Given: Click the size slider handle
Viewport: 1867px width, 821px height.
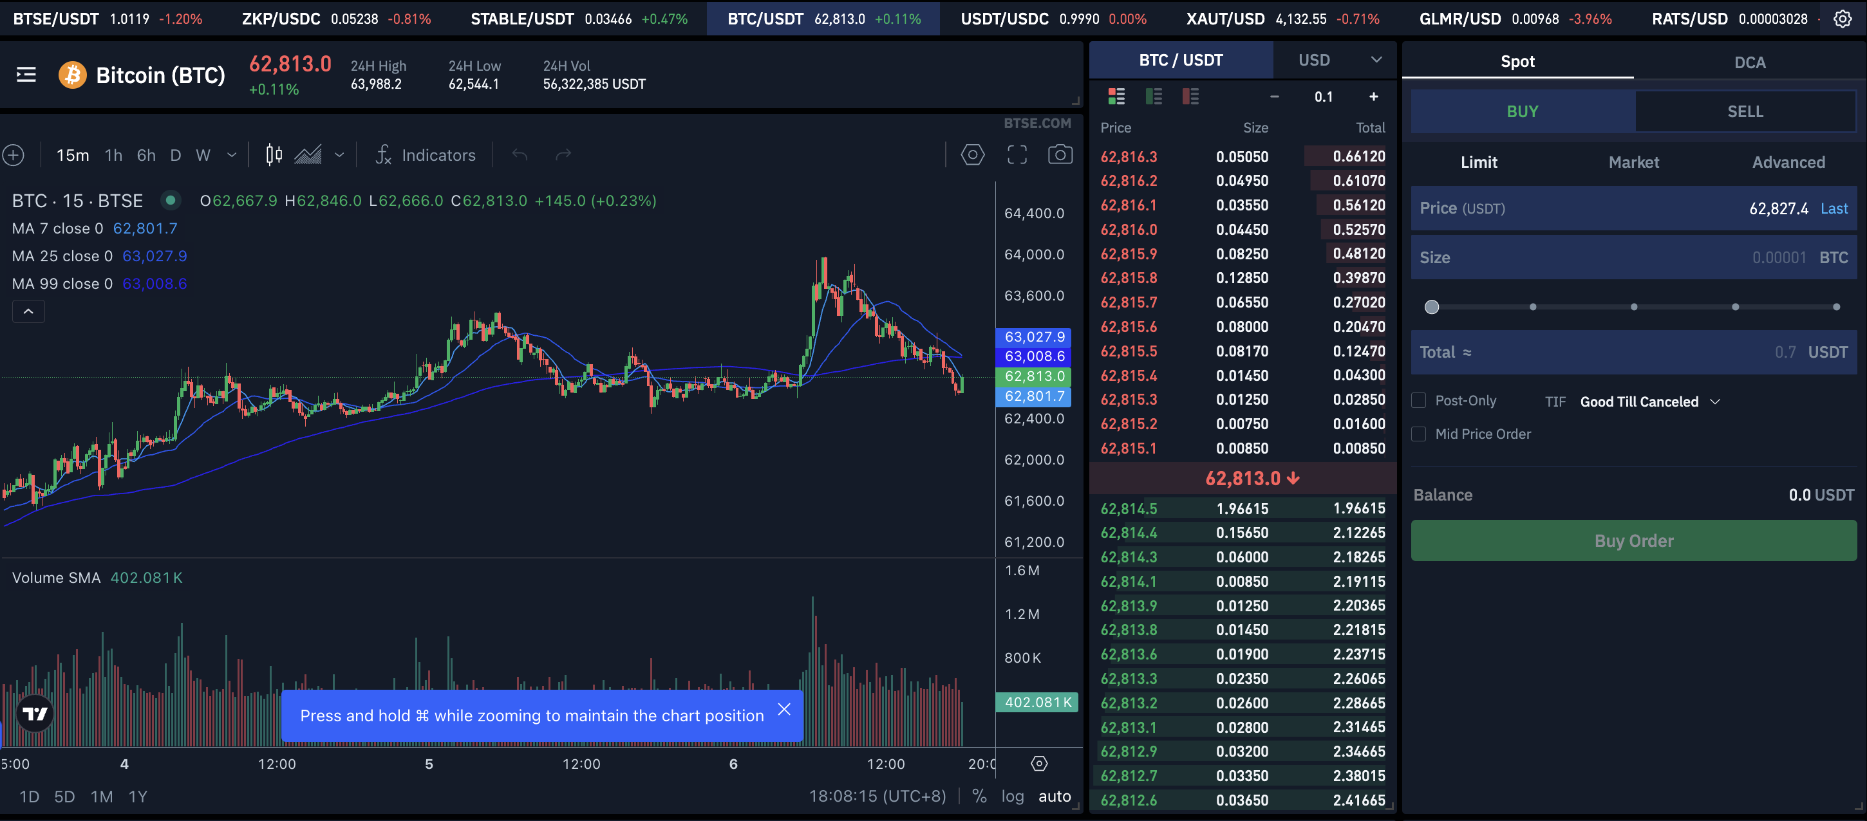Looking at the screenshot, I should tap(1431, 308).
